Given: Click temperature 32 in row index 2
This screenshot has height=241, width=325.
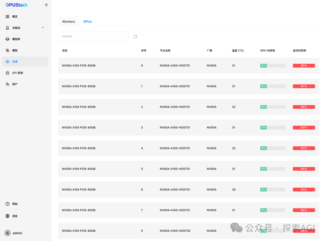Looking at the screenshot, I should (x=234, y=107).
